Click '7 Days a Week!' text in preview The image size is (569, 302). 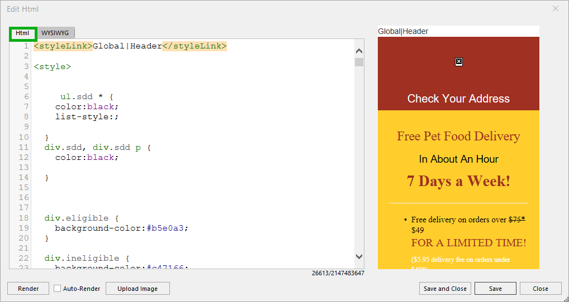[458, 181]
